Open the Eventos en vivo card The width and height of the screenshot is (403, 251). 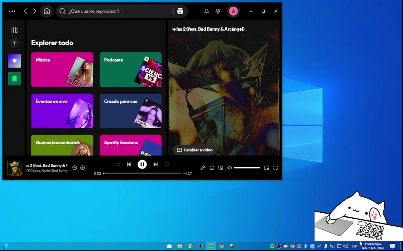pos(62,111)
